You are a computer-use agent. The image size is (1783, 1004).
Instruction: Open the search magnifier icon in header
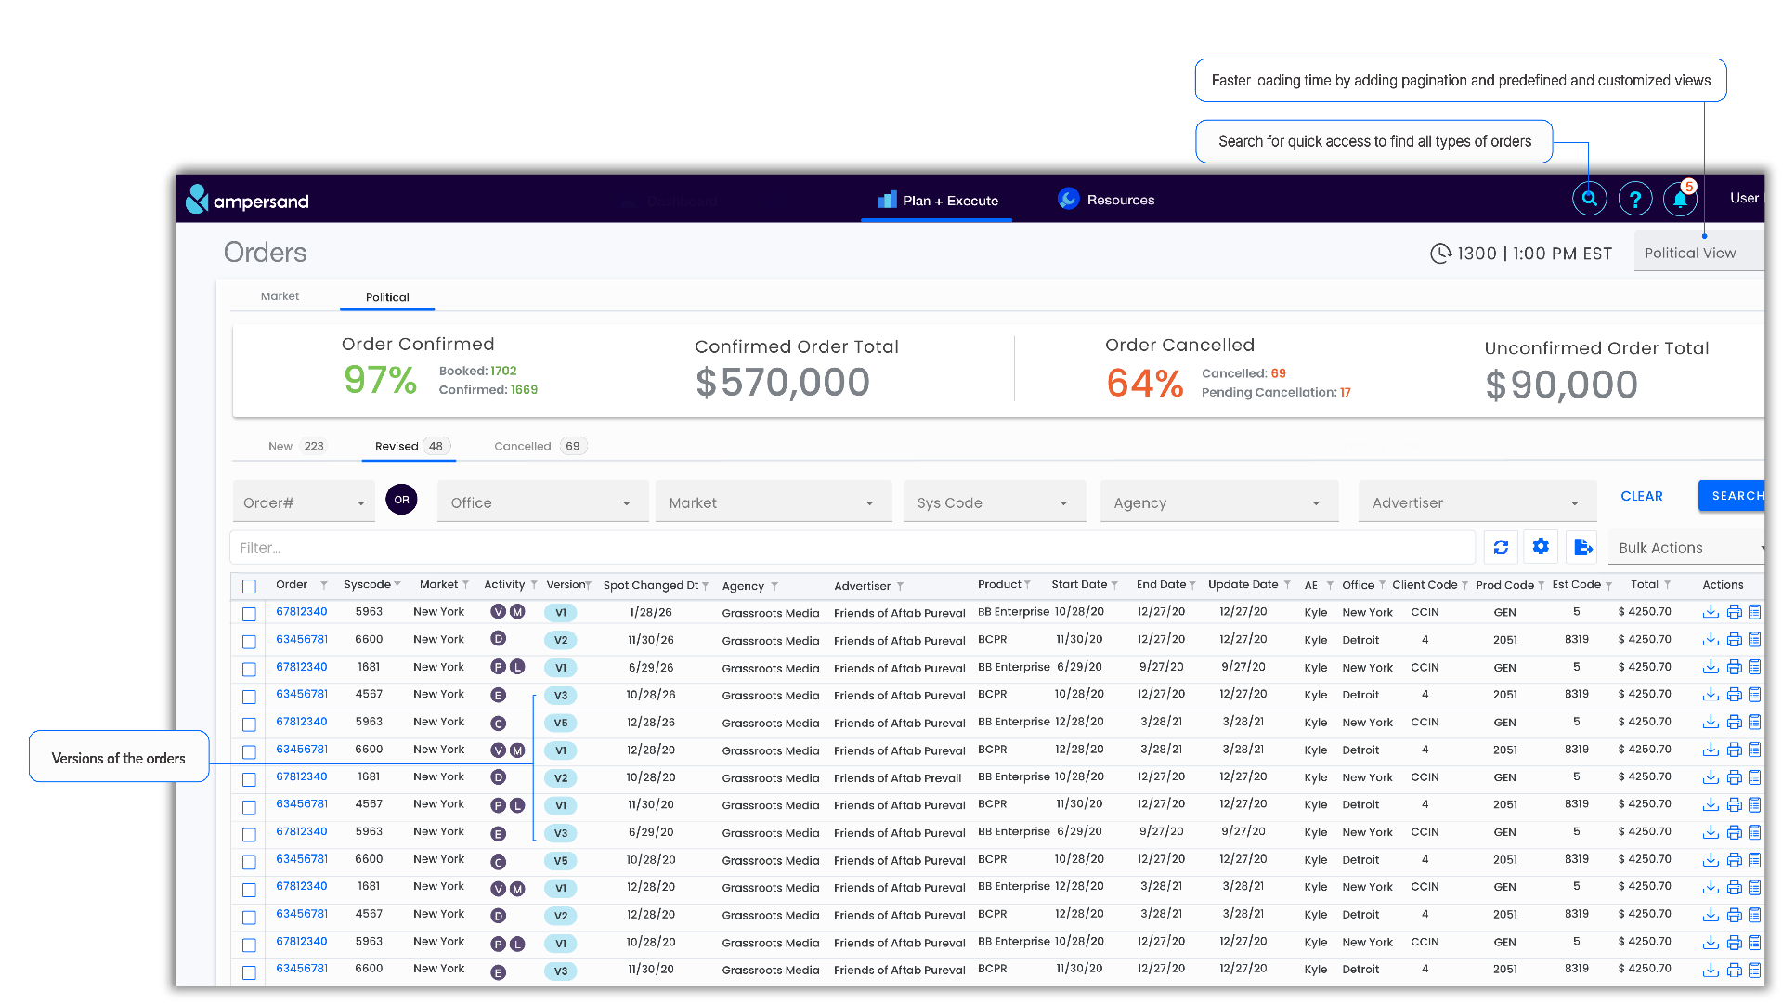coord(1589,199)
